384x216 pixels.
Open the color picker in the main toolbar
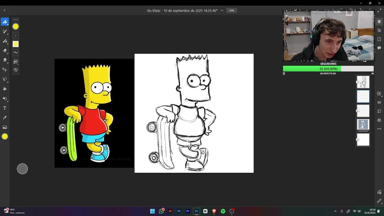point(5,136)
